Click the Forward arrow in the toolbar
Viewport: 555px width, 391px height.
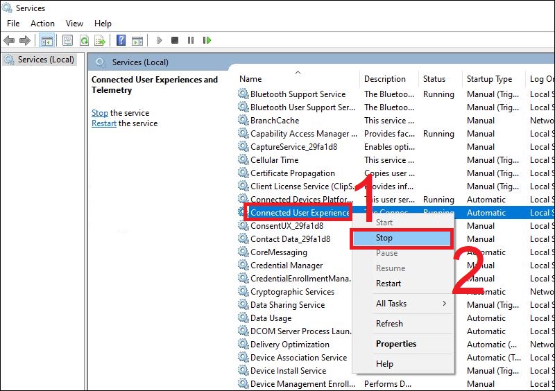25,40
